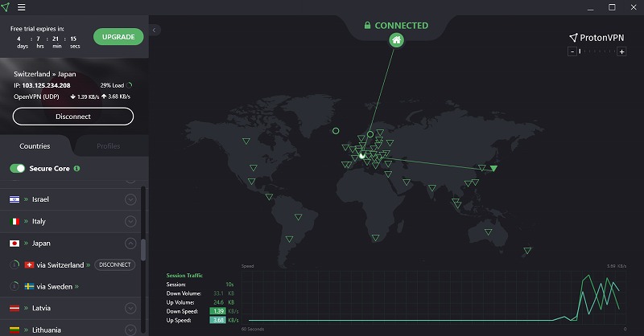Click the Latvia flag icon
The width and height of the screenshot is (644, 336).
14,308
